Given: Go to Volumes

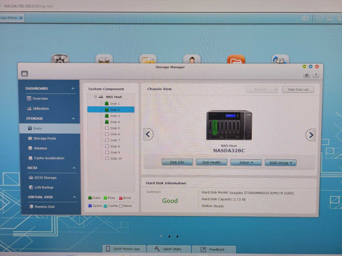Looking at the screenshot, I should click(38, 148).
